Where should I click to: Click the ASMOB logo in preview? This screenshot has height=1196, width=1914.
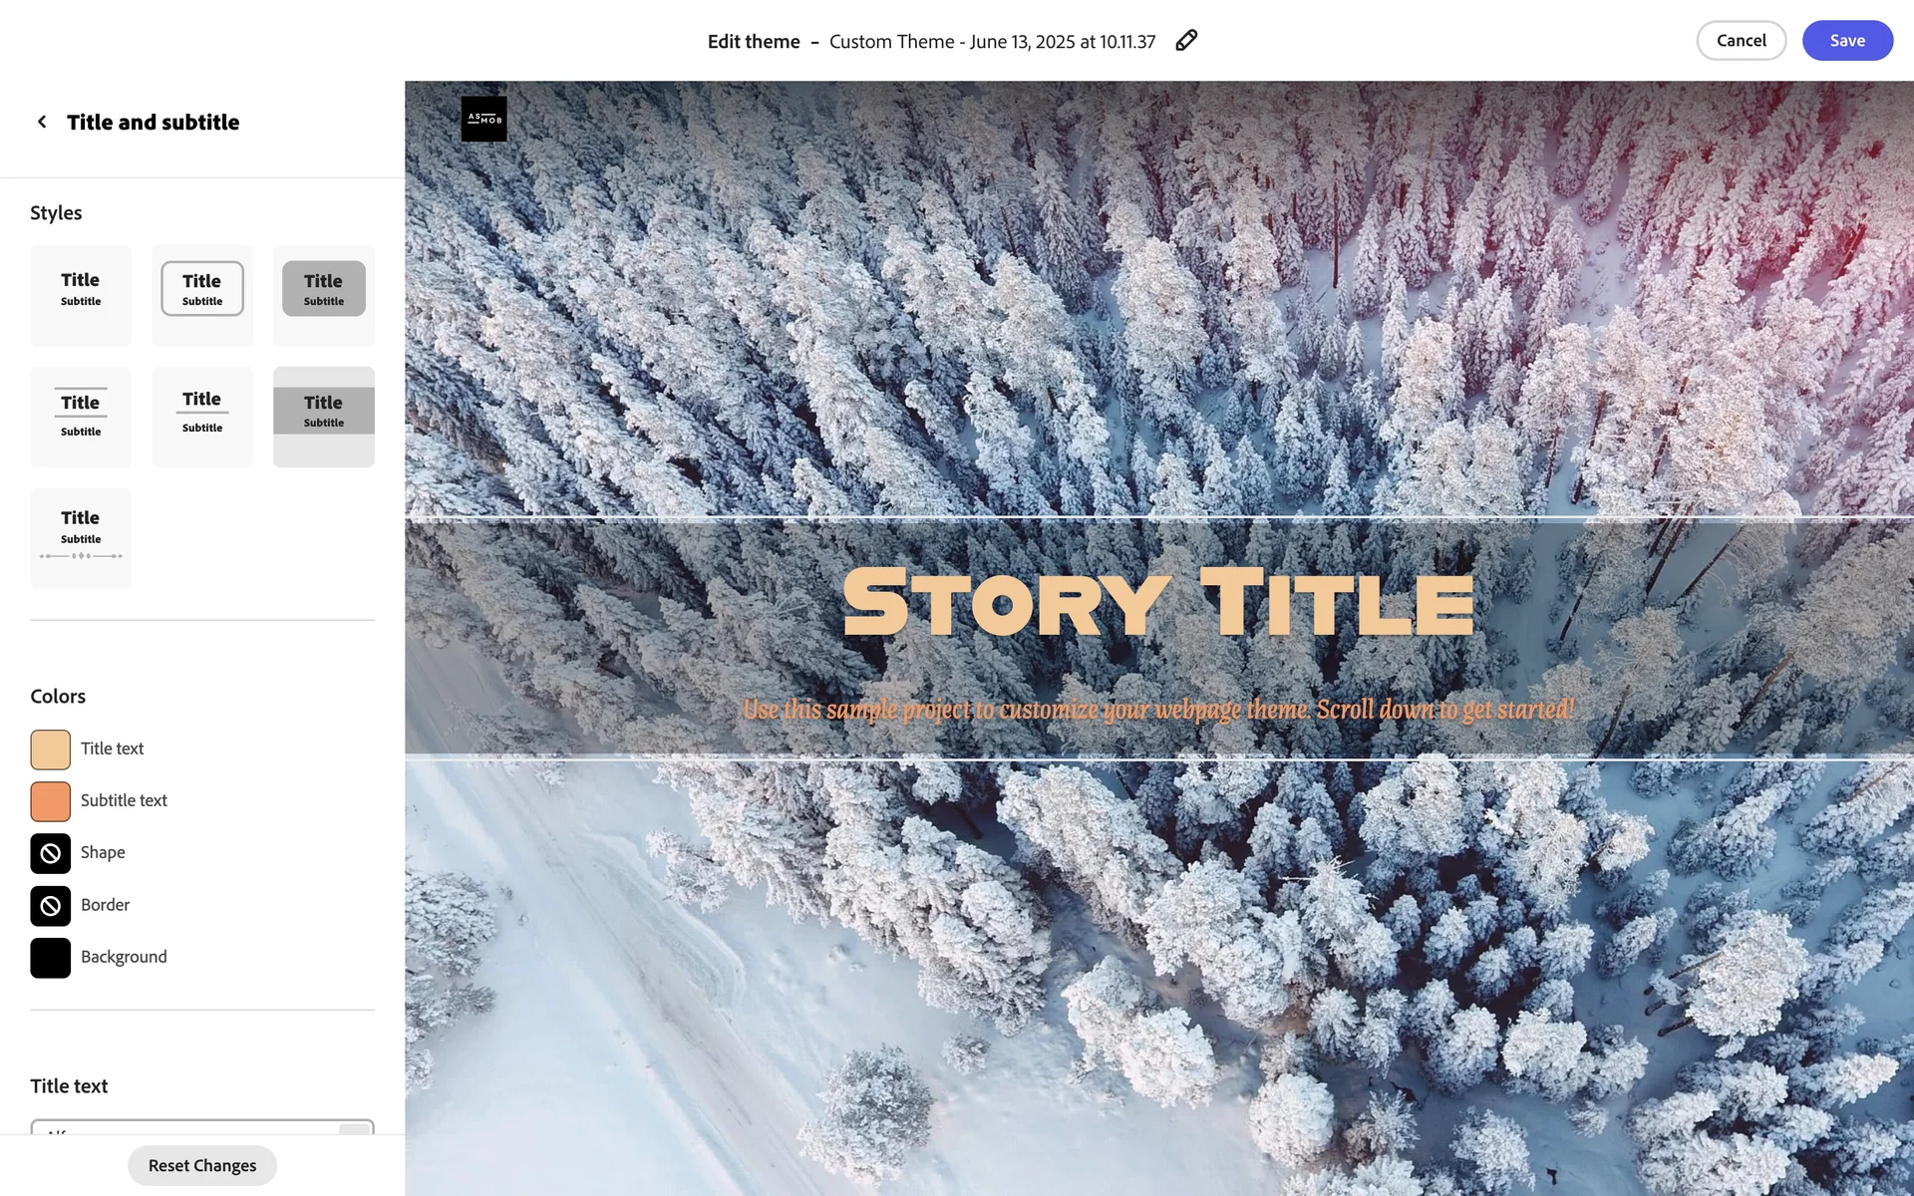click(483, 119)
